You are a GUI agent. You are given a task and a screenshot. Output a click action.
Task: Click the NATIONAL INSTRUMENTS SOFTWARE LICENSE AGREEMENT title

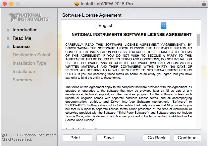[132, 35]
